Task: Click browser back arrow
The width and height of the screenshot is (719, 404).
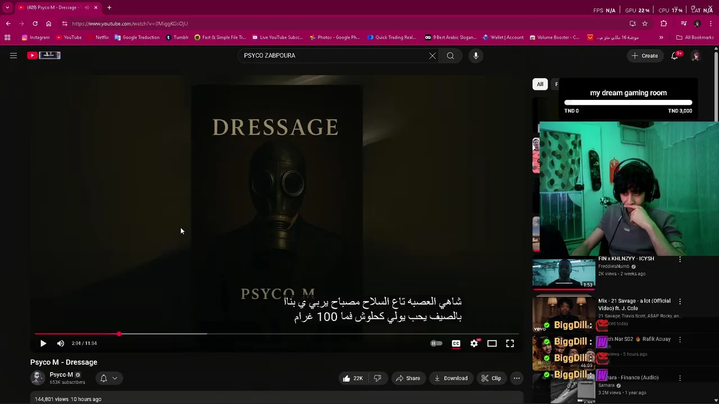Action: (x=8, y=24)
